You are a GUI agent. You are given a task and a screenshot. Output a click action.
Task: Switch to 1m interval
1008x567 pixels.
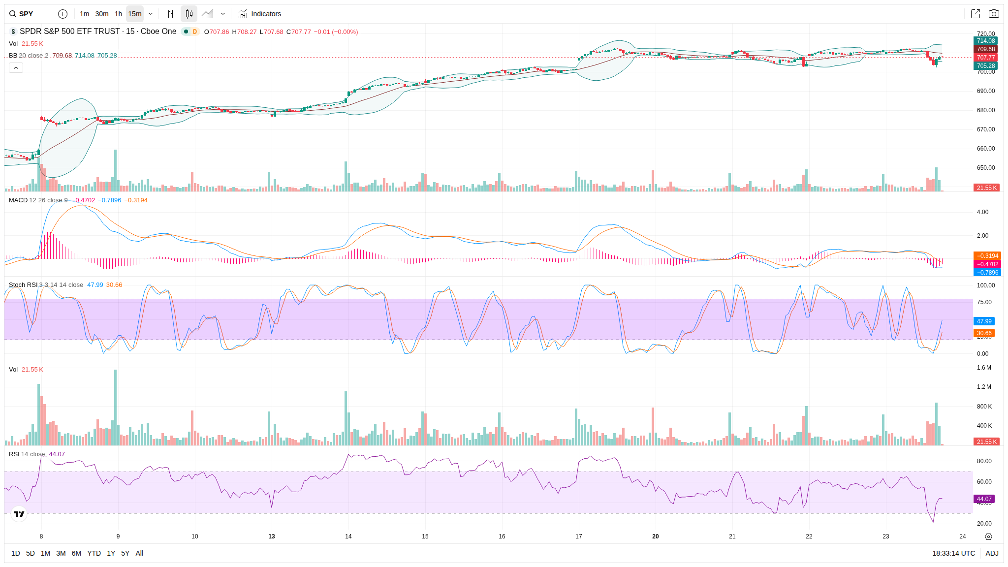[84, 14]
